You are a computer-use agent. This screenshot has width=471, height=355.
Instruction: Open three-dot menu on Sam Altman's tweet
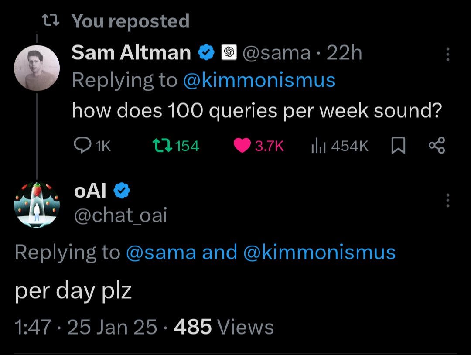click(x=447, y=55)
